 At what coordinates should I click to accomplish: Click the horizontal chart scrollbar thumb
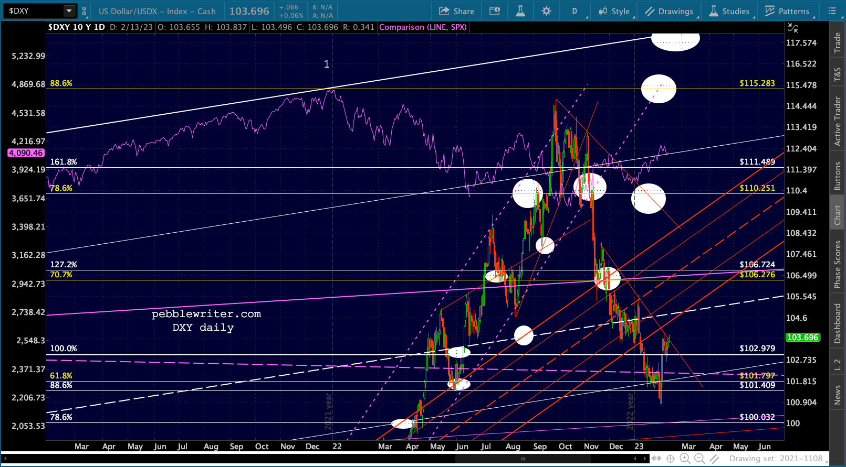523,459
